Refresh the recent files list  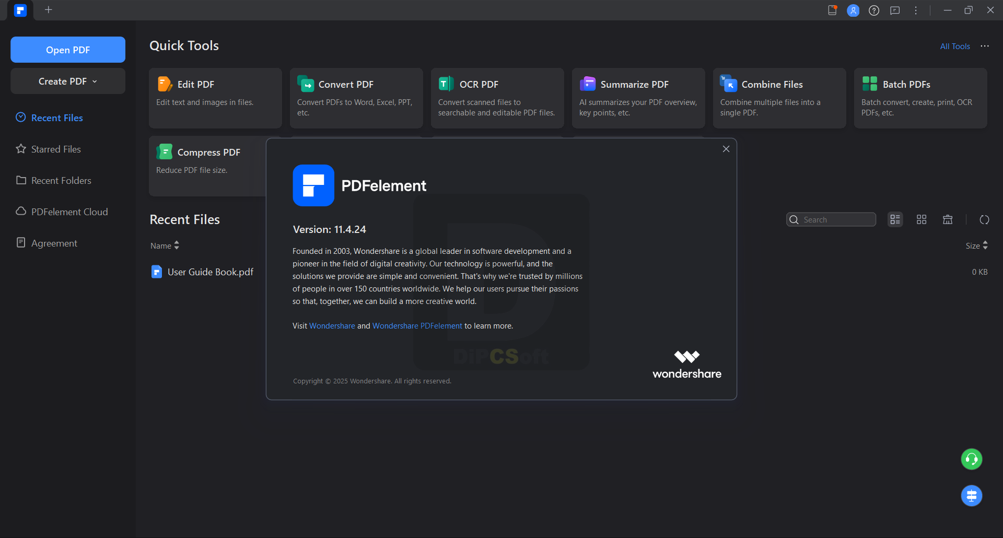point(984,219)
